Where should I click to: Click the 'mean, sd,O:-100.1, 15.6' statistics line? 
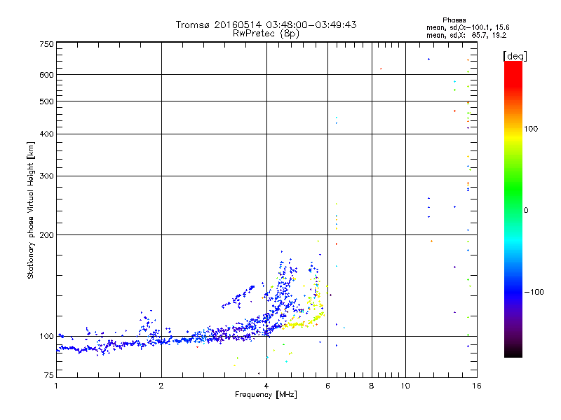click(x=468, y=27)
